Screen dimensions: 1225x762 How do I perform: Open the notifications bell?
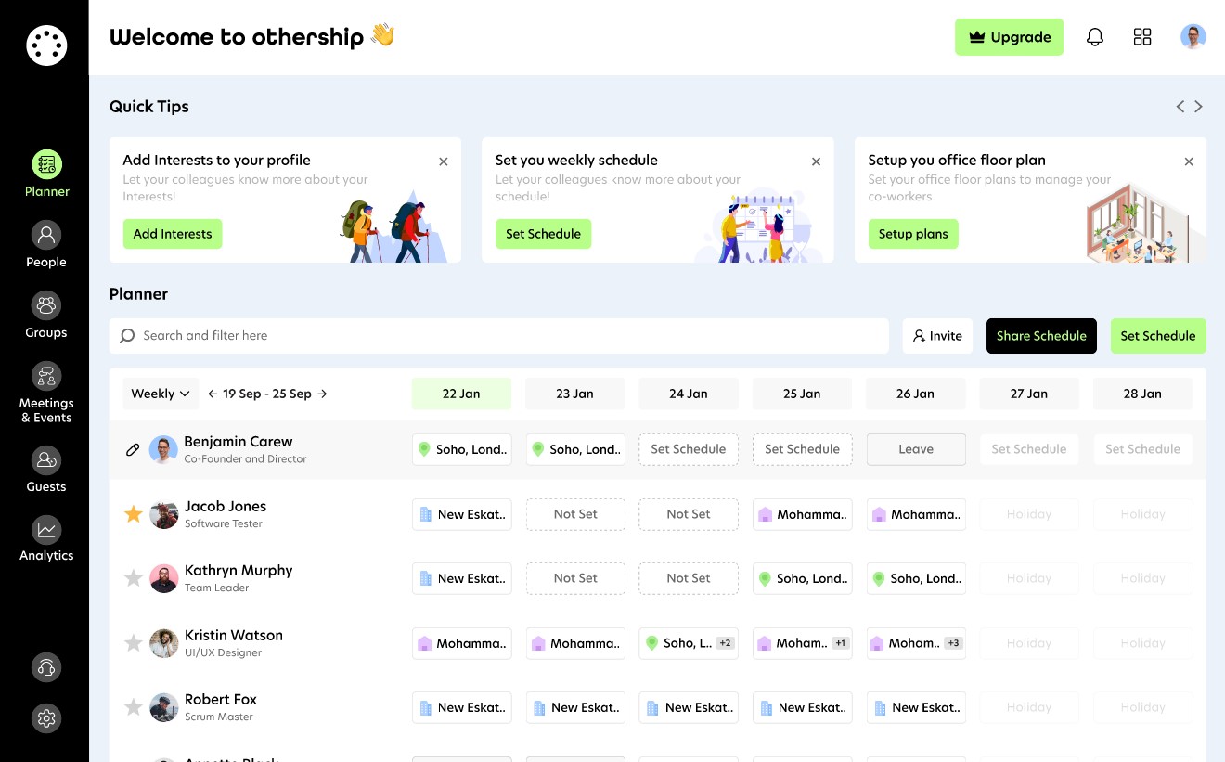point(1095,36)
